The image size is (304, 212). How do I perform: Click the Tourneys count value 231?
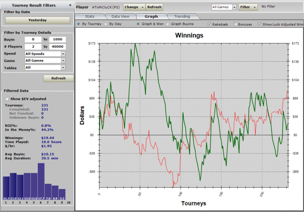[x=45, y=105]
